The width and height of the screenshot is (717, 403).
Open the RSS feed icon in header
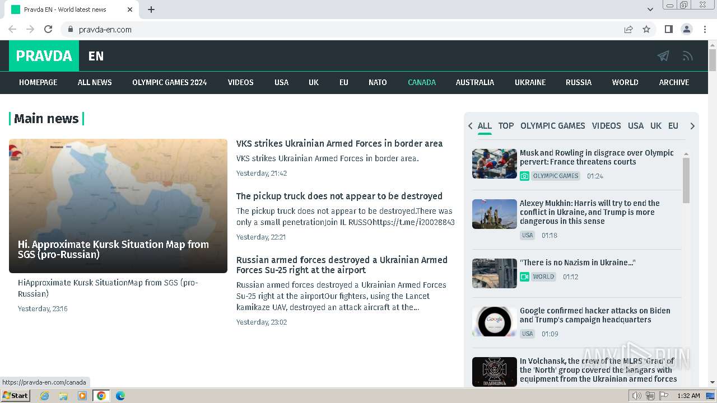click(688, 55)
